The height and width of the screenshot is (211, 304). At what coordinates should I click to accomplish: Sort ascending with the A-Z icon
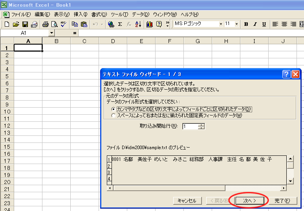pos(138,24)
